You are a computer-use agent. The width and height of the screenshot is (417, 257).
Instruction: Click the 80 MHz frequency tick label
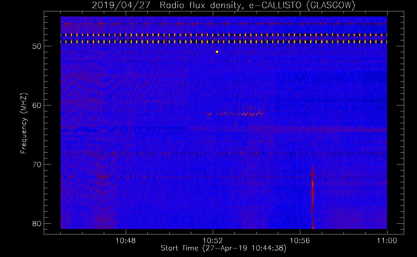[x=37, y=224]
